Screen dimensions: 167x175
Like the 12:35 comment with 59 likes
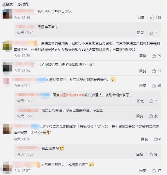[x=154, y=56]
